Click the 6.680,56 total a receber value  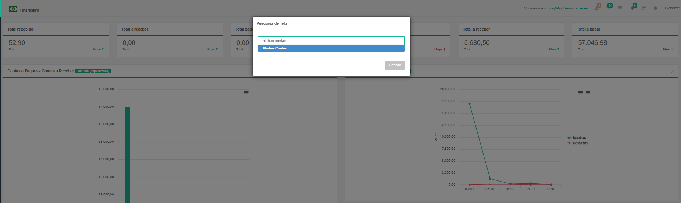[x=477, y=43]
